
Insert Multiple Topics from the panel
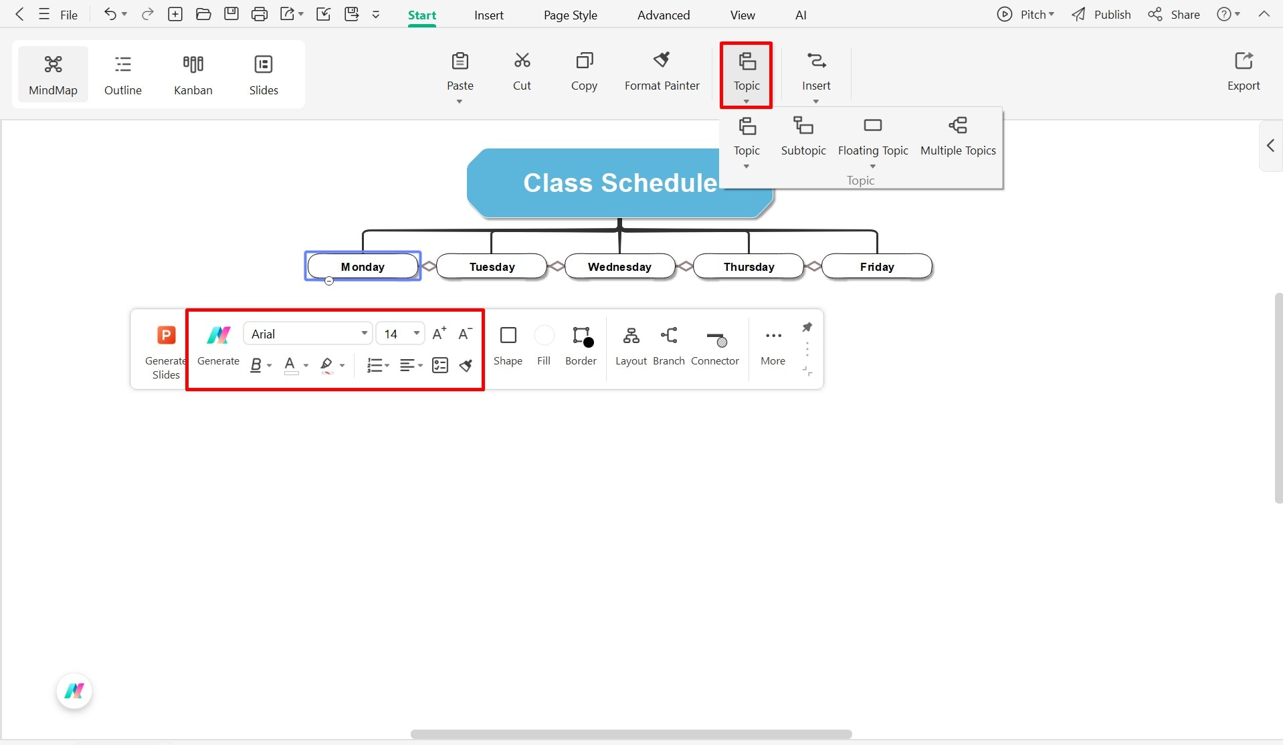(x=958, y=136)
